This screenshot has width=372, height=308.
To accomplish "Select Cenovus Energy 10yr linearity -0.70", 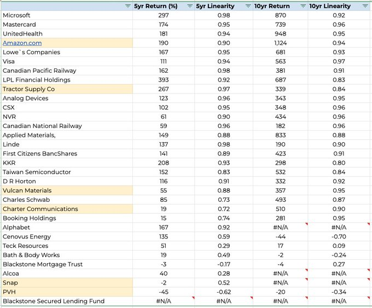I will click(x=339, y=237).
